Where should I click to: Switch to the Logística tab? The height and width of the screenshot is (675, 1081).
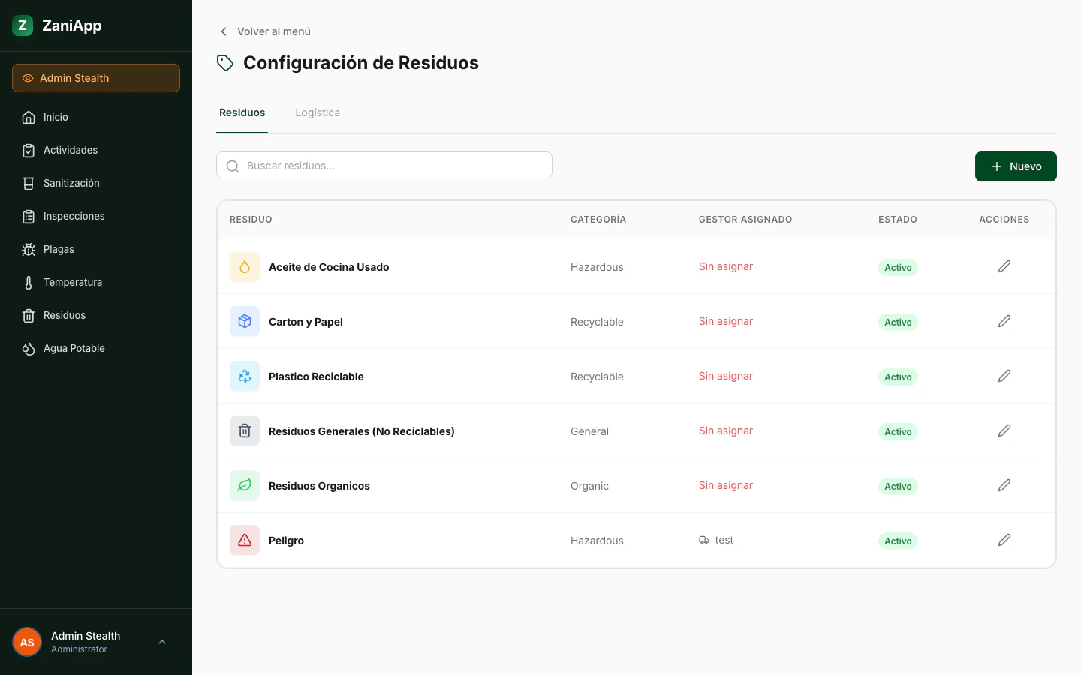[318, 112]
